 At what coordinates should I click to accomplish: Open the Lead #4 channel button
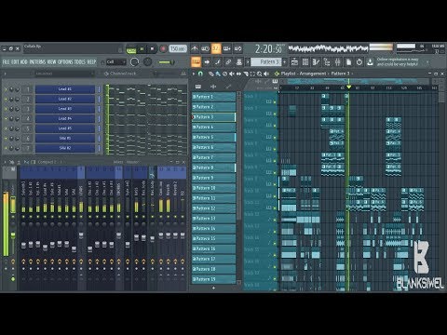point(65,118)
